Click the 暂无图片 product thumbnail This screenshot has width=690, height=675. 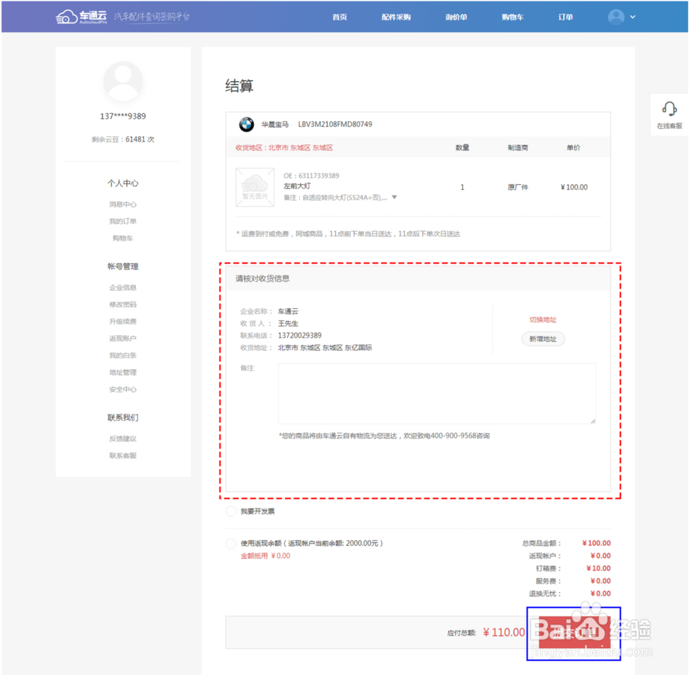pos(255,187)
